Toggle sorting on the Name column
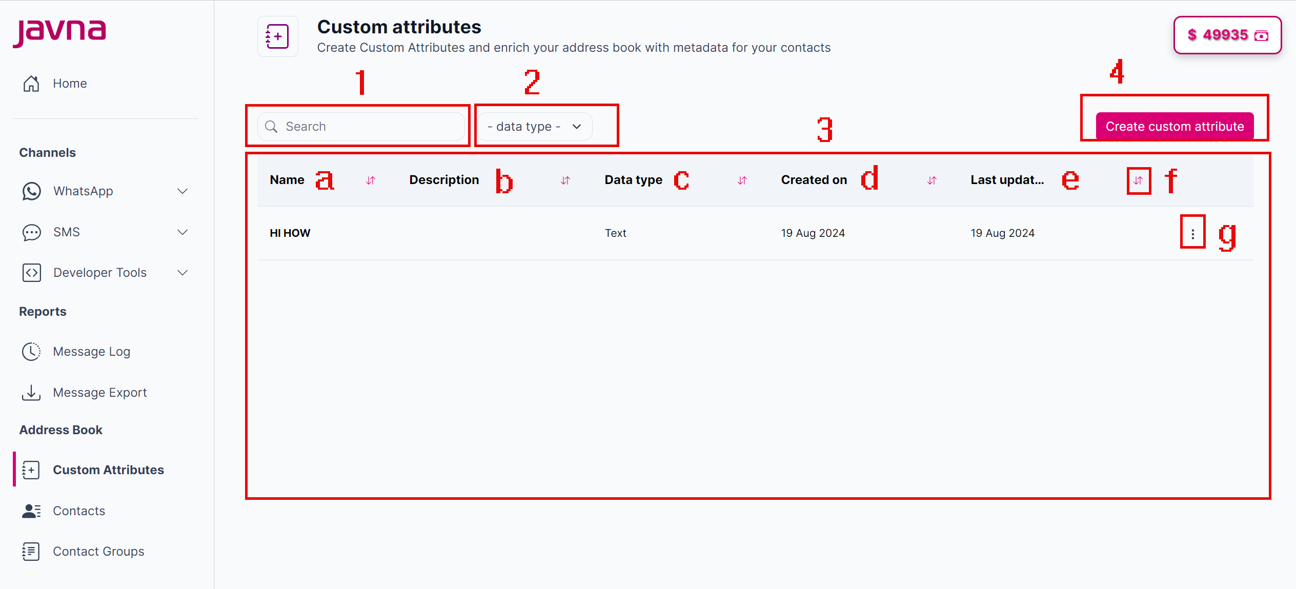The width and height of the screenshot is (1296, 589). [371, 180]
